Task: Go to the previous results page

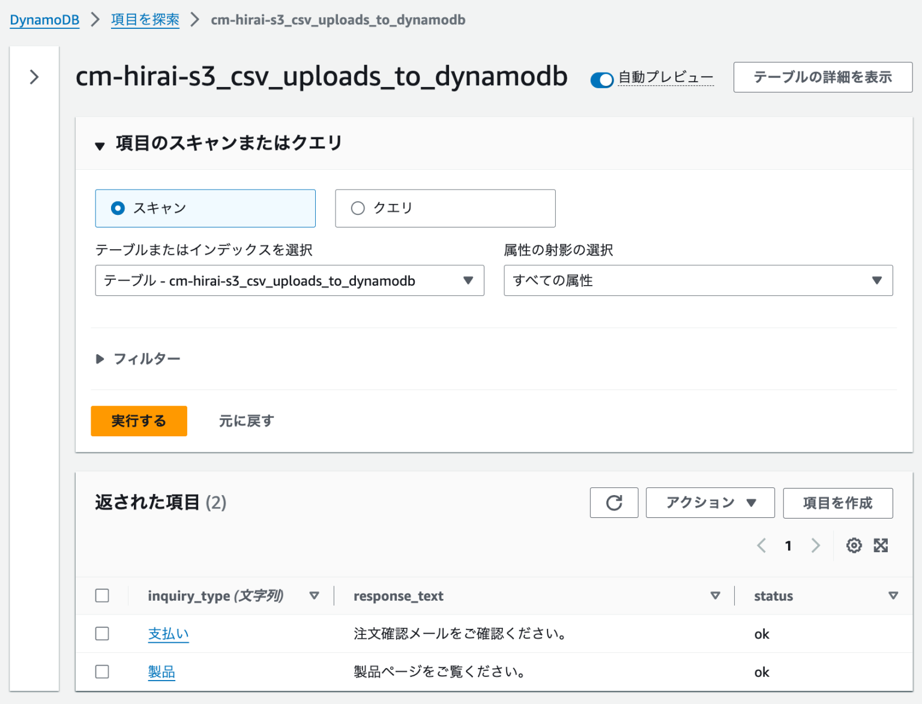Action: 761,546
